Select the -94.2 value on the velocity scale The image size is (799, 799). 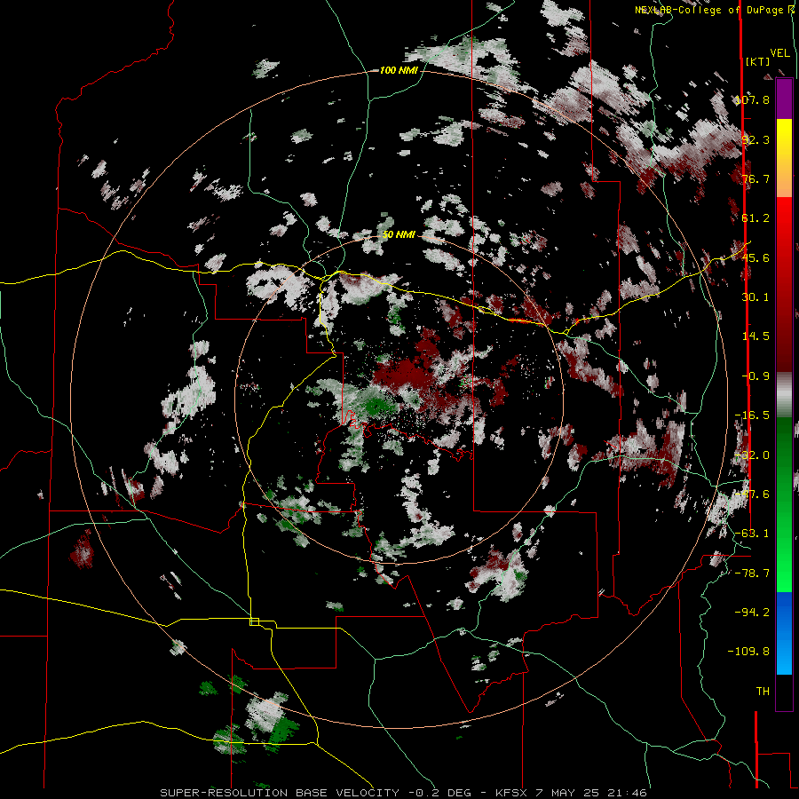click(752, 613)
